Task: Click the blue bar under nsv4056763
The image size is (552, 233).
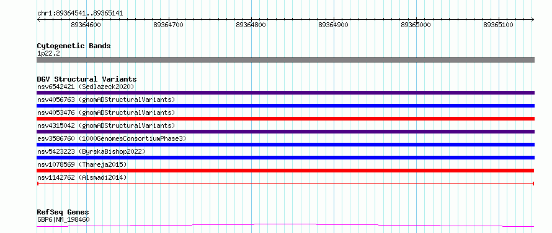Action: coord(285,106)
